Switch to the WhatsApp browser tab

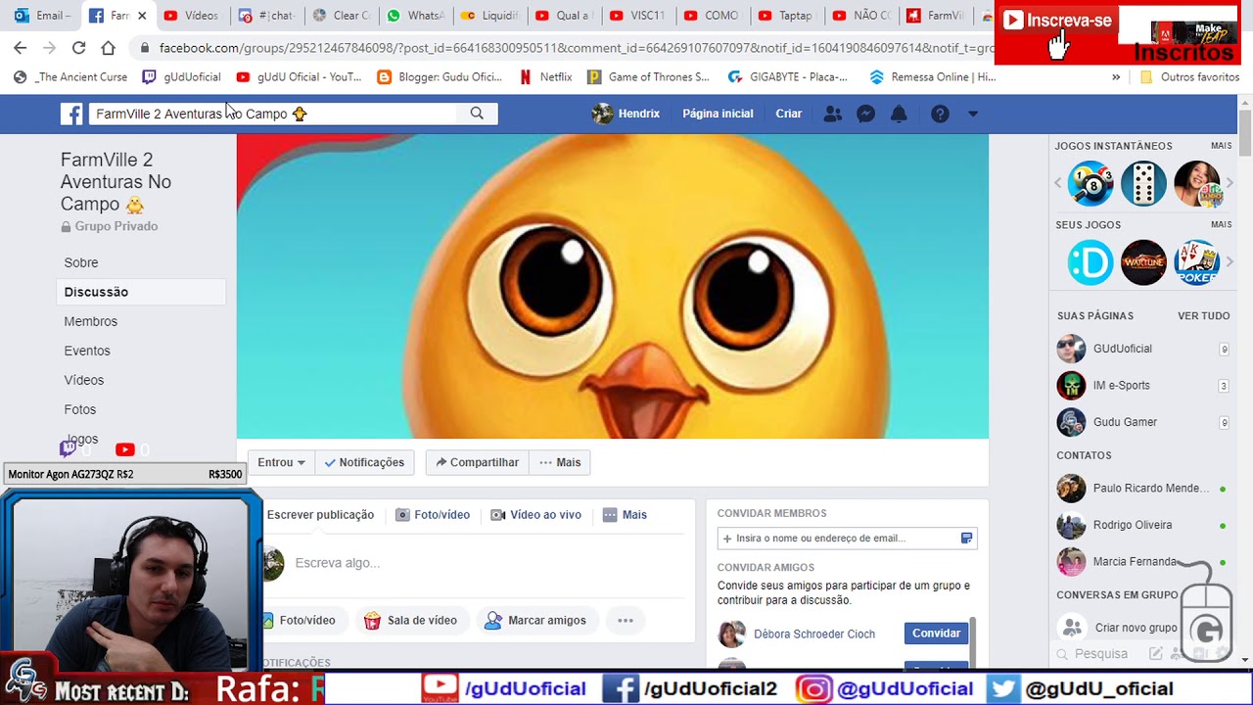point(415,16)
